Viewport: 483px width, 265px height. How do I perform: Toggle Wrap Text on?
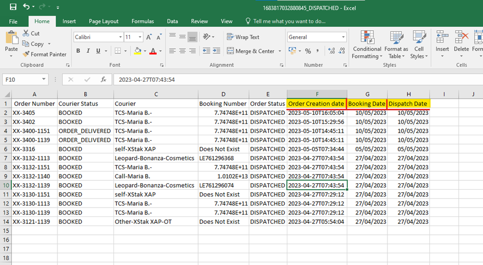(243, 37)
